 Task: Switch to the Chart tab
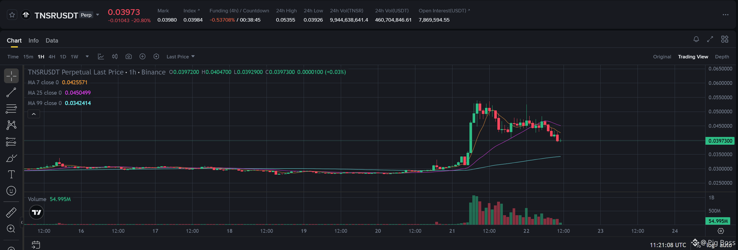[14, 41]
